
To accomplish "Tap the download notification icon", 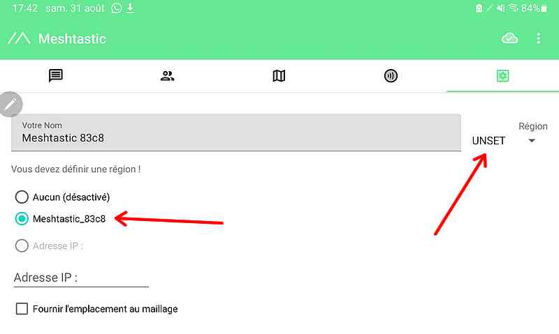I will (131, 8).
